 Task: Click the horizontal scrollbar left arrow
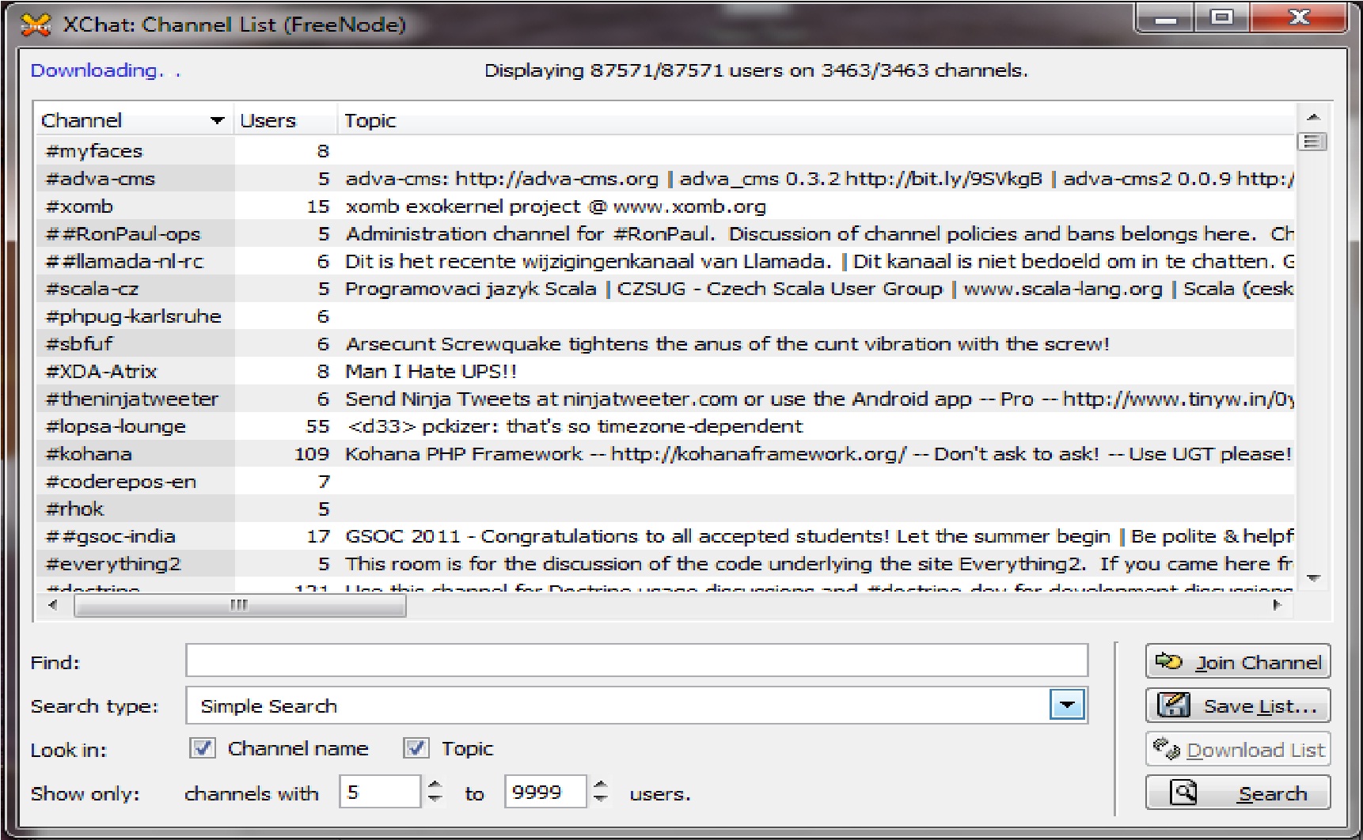point(53,605)
